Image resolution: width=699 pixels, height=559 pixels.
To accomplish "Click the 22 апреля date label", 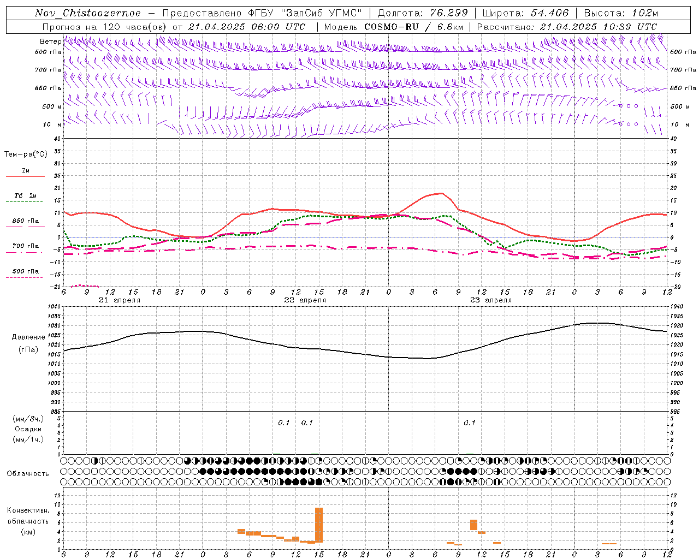I will pos(305,300).
